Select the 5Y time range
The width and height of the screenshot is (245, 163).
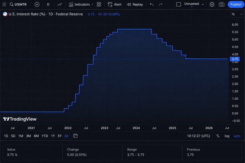click(59, 136)
